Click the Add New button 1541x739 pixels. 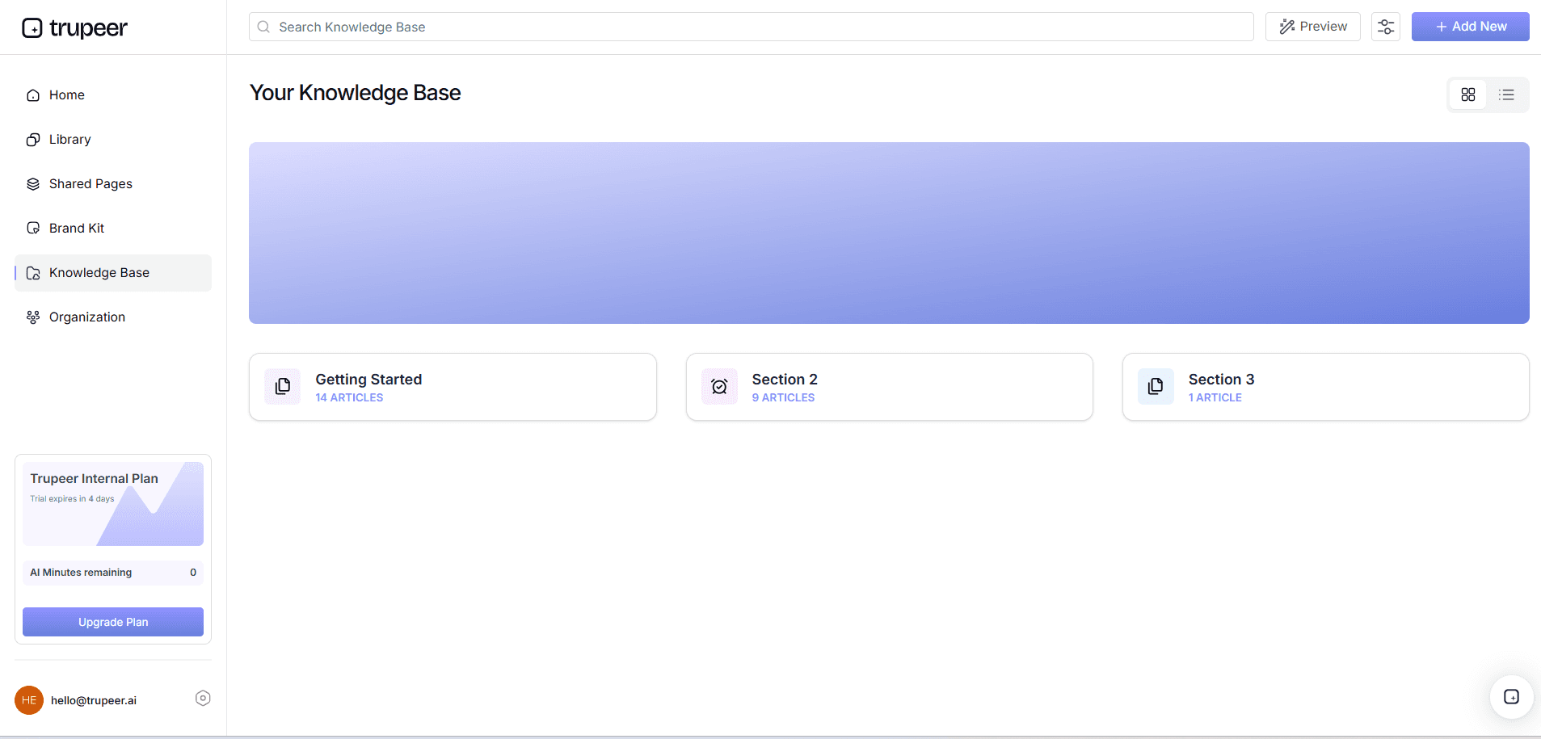coord(1469,27)
